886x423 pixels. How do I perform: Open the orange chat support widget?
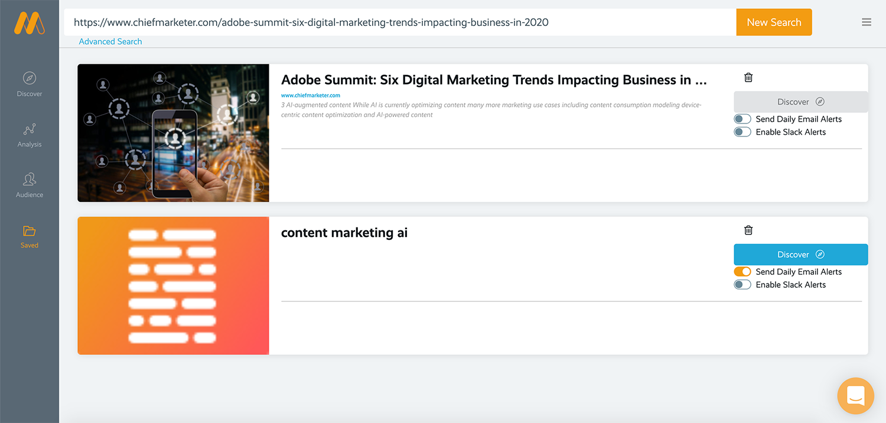pos(855,395)
